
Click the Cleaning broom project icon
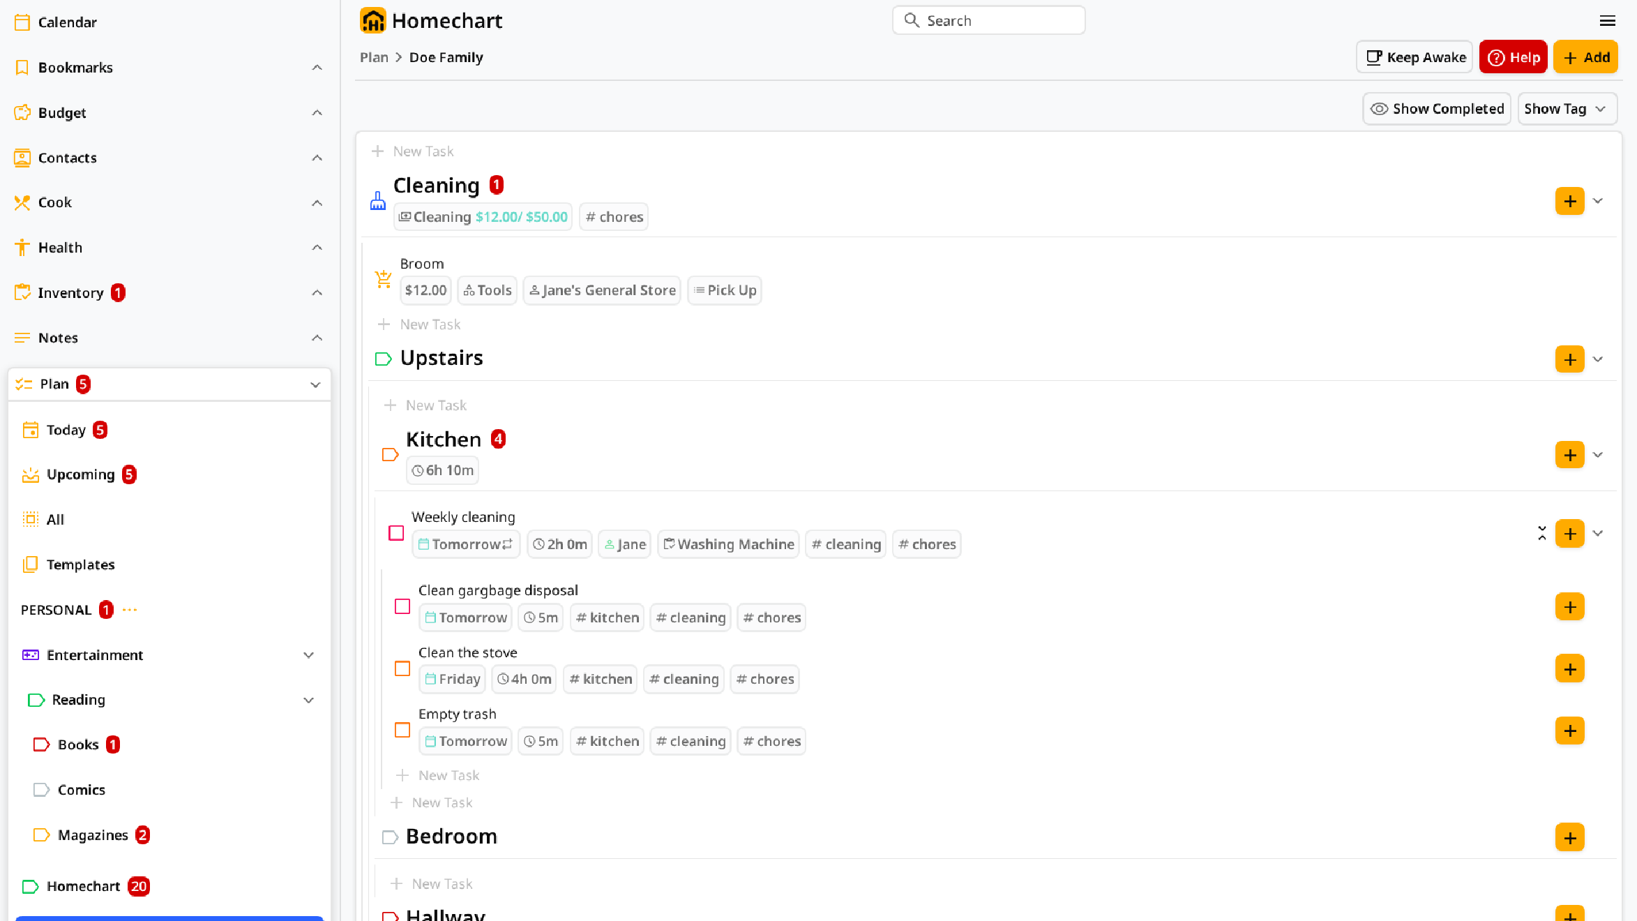coord(378,201)
